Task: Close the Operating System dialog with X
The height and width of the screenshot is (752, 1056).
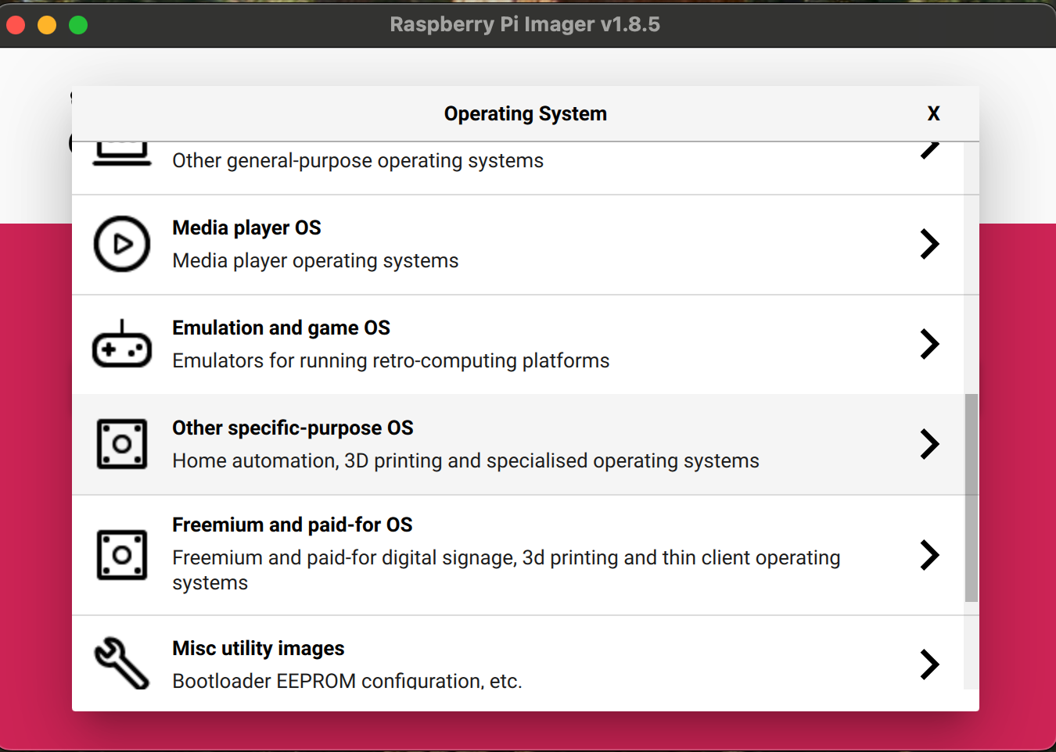Action: click(x=933, y=113)
